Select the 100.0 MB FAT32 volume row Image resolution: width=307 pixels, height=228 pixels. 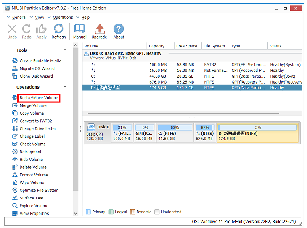[x=192, y=65]
